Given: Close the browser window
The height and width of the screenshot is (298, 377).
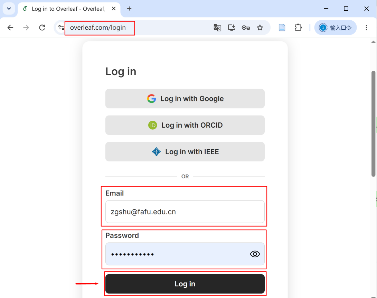Looking at the screenshot, I should [x=366, y=9].
